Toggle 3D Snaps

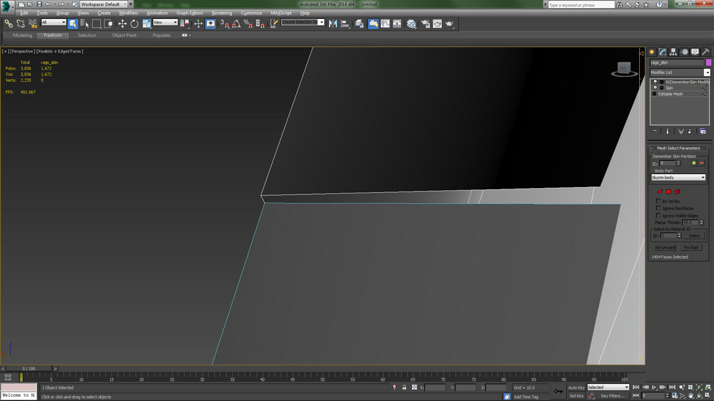coord(224,23)
